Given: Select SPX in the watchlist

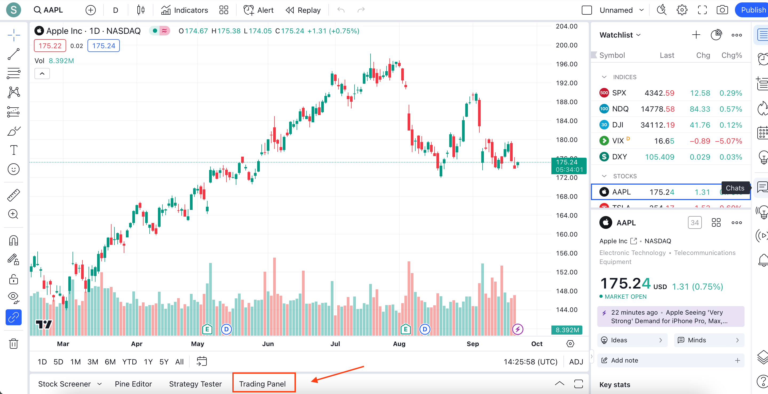Looking at the screenshot, I should 671,93.
